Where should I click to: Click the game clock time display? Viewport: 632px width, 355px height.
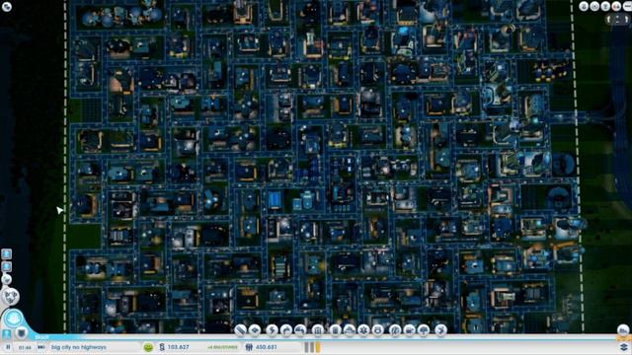coord(25,347)
